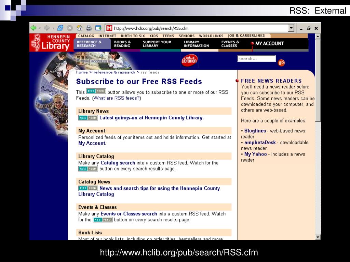Click the Refresh page icon
The height and width of the screenshot is (262, 350).
[60, 28]
